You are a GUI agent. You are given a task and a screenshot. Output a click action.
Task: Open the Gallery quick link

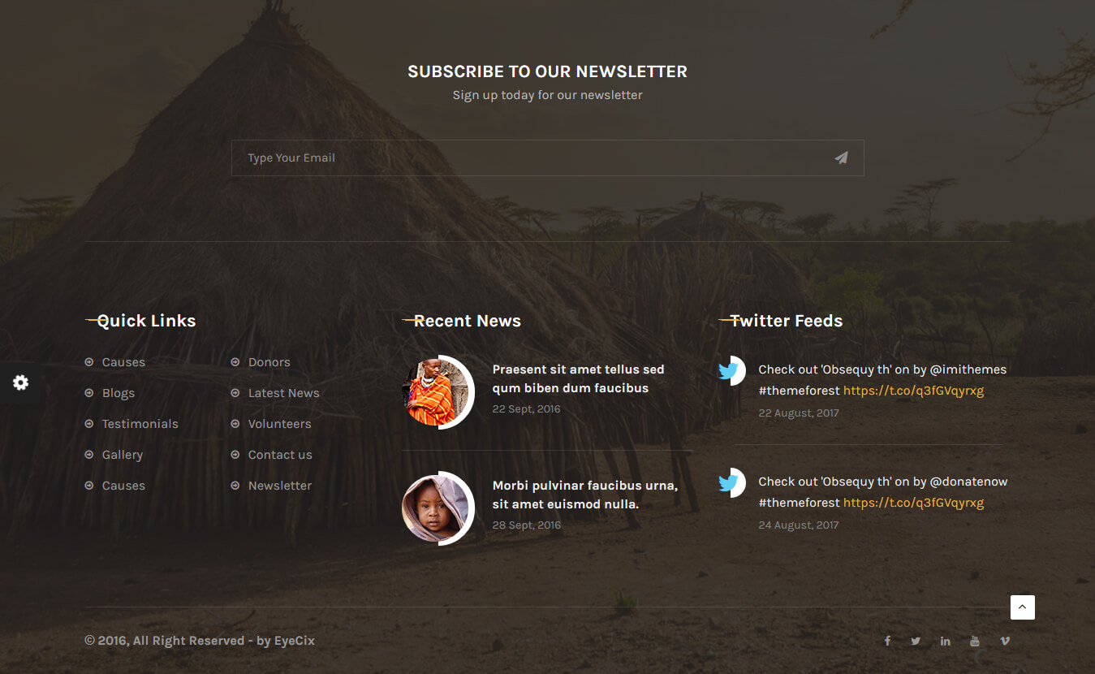click(122, 455)
